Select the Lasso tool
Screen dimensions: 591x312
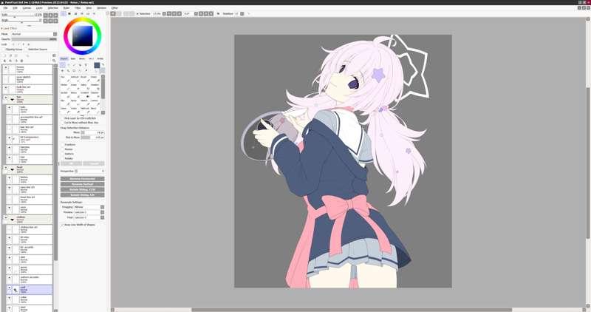pyautogui.click(x=69, y=65)
